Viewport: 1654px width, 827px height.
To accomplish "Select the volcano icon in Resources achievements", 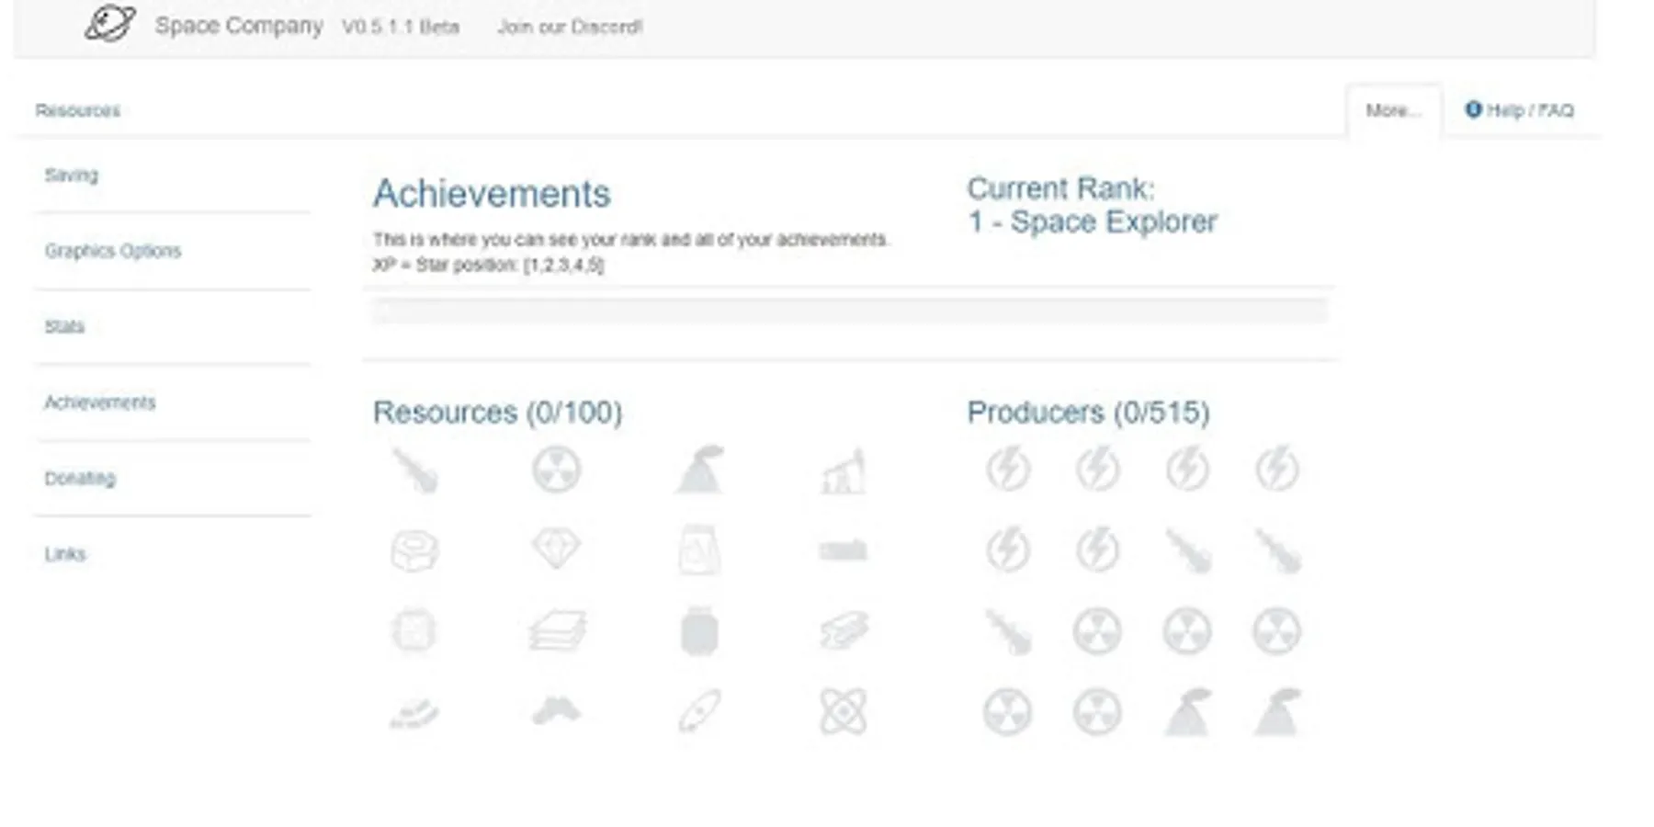I will pyautogui.click(x=700, y=470).
